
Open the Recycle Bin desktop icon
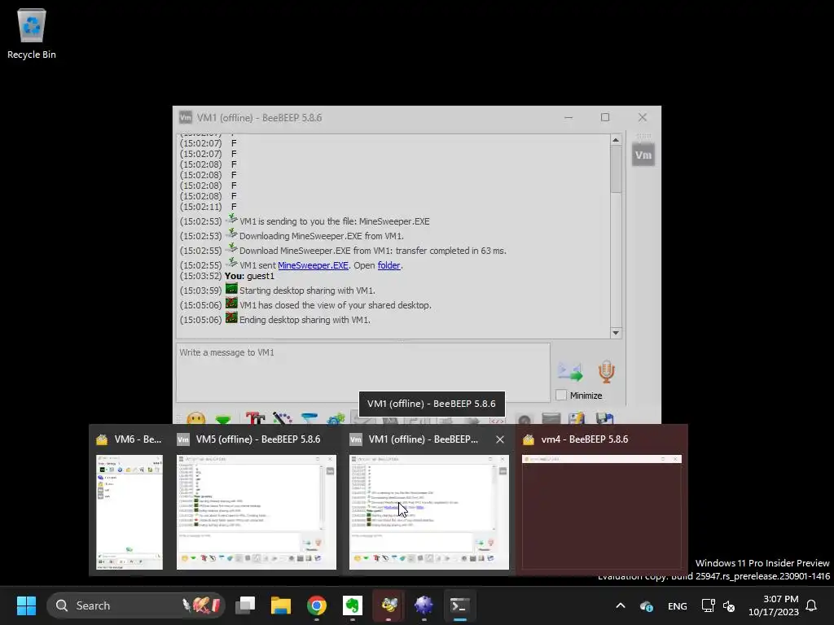click(x=32, y=33)
